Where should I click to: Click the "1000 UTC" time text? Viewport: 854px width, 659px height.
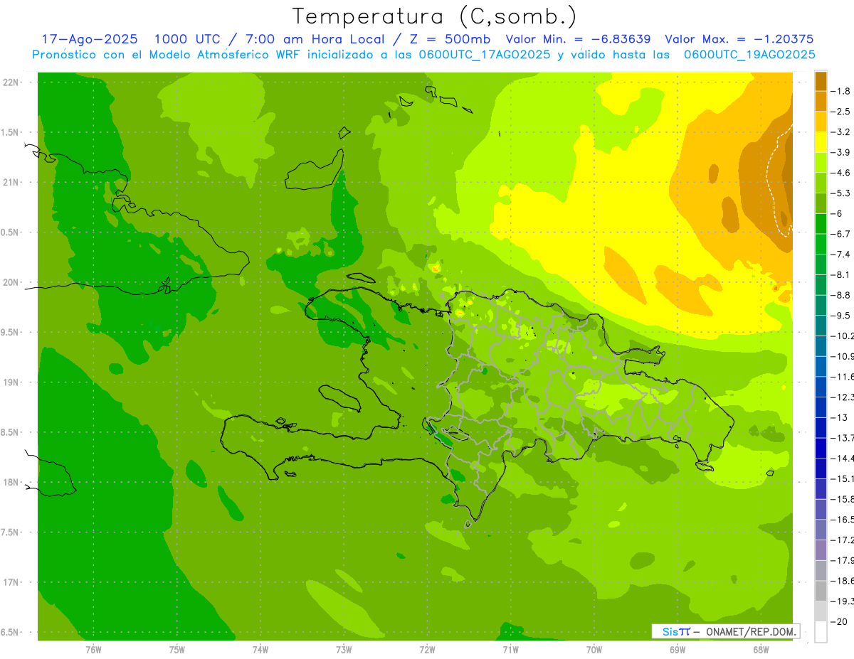(x=187, y=39)
